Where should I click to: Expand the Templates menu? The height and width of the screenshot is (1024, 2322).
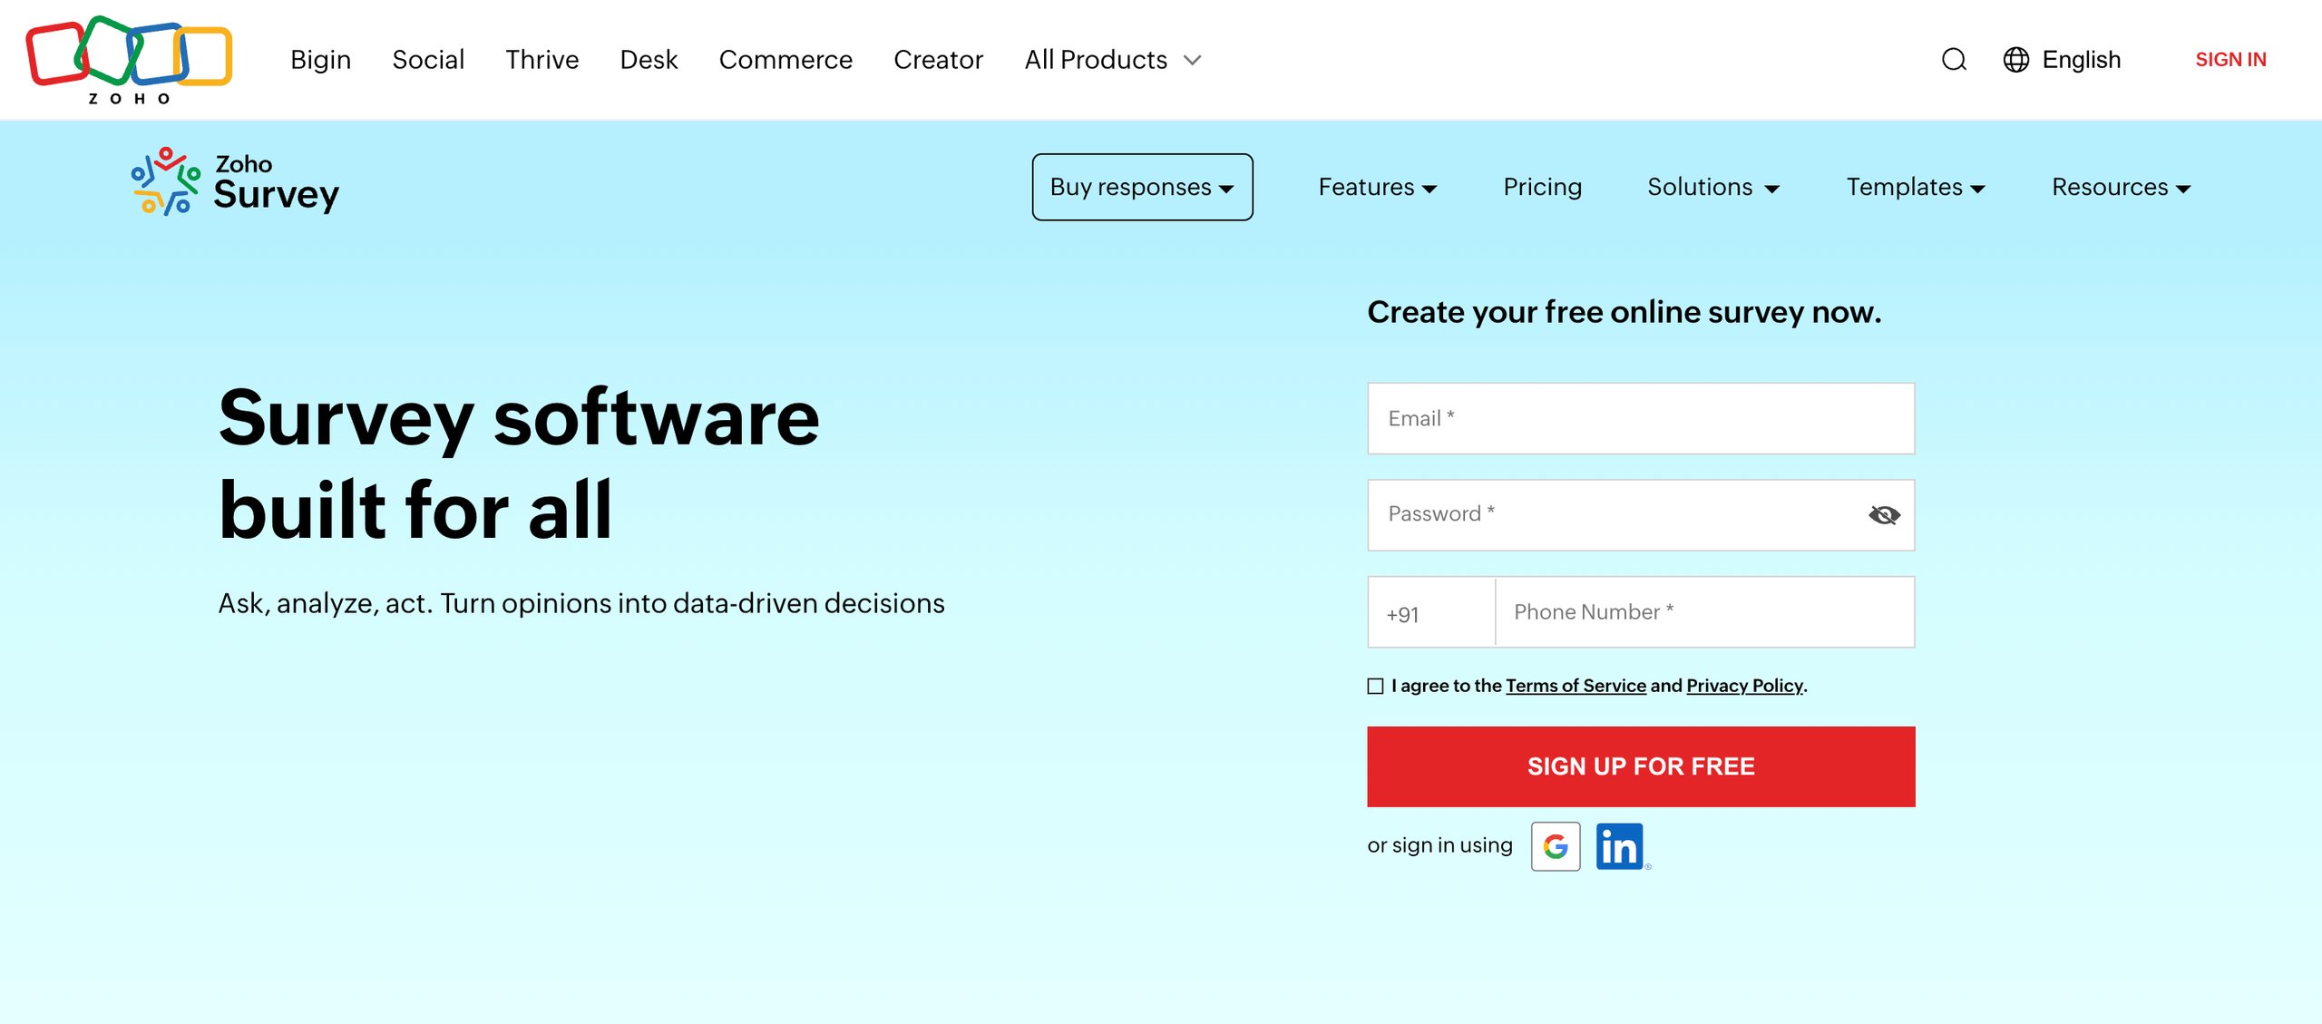click(1916, 187)
